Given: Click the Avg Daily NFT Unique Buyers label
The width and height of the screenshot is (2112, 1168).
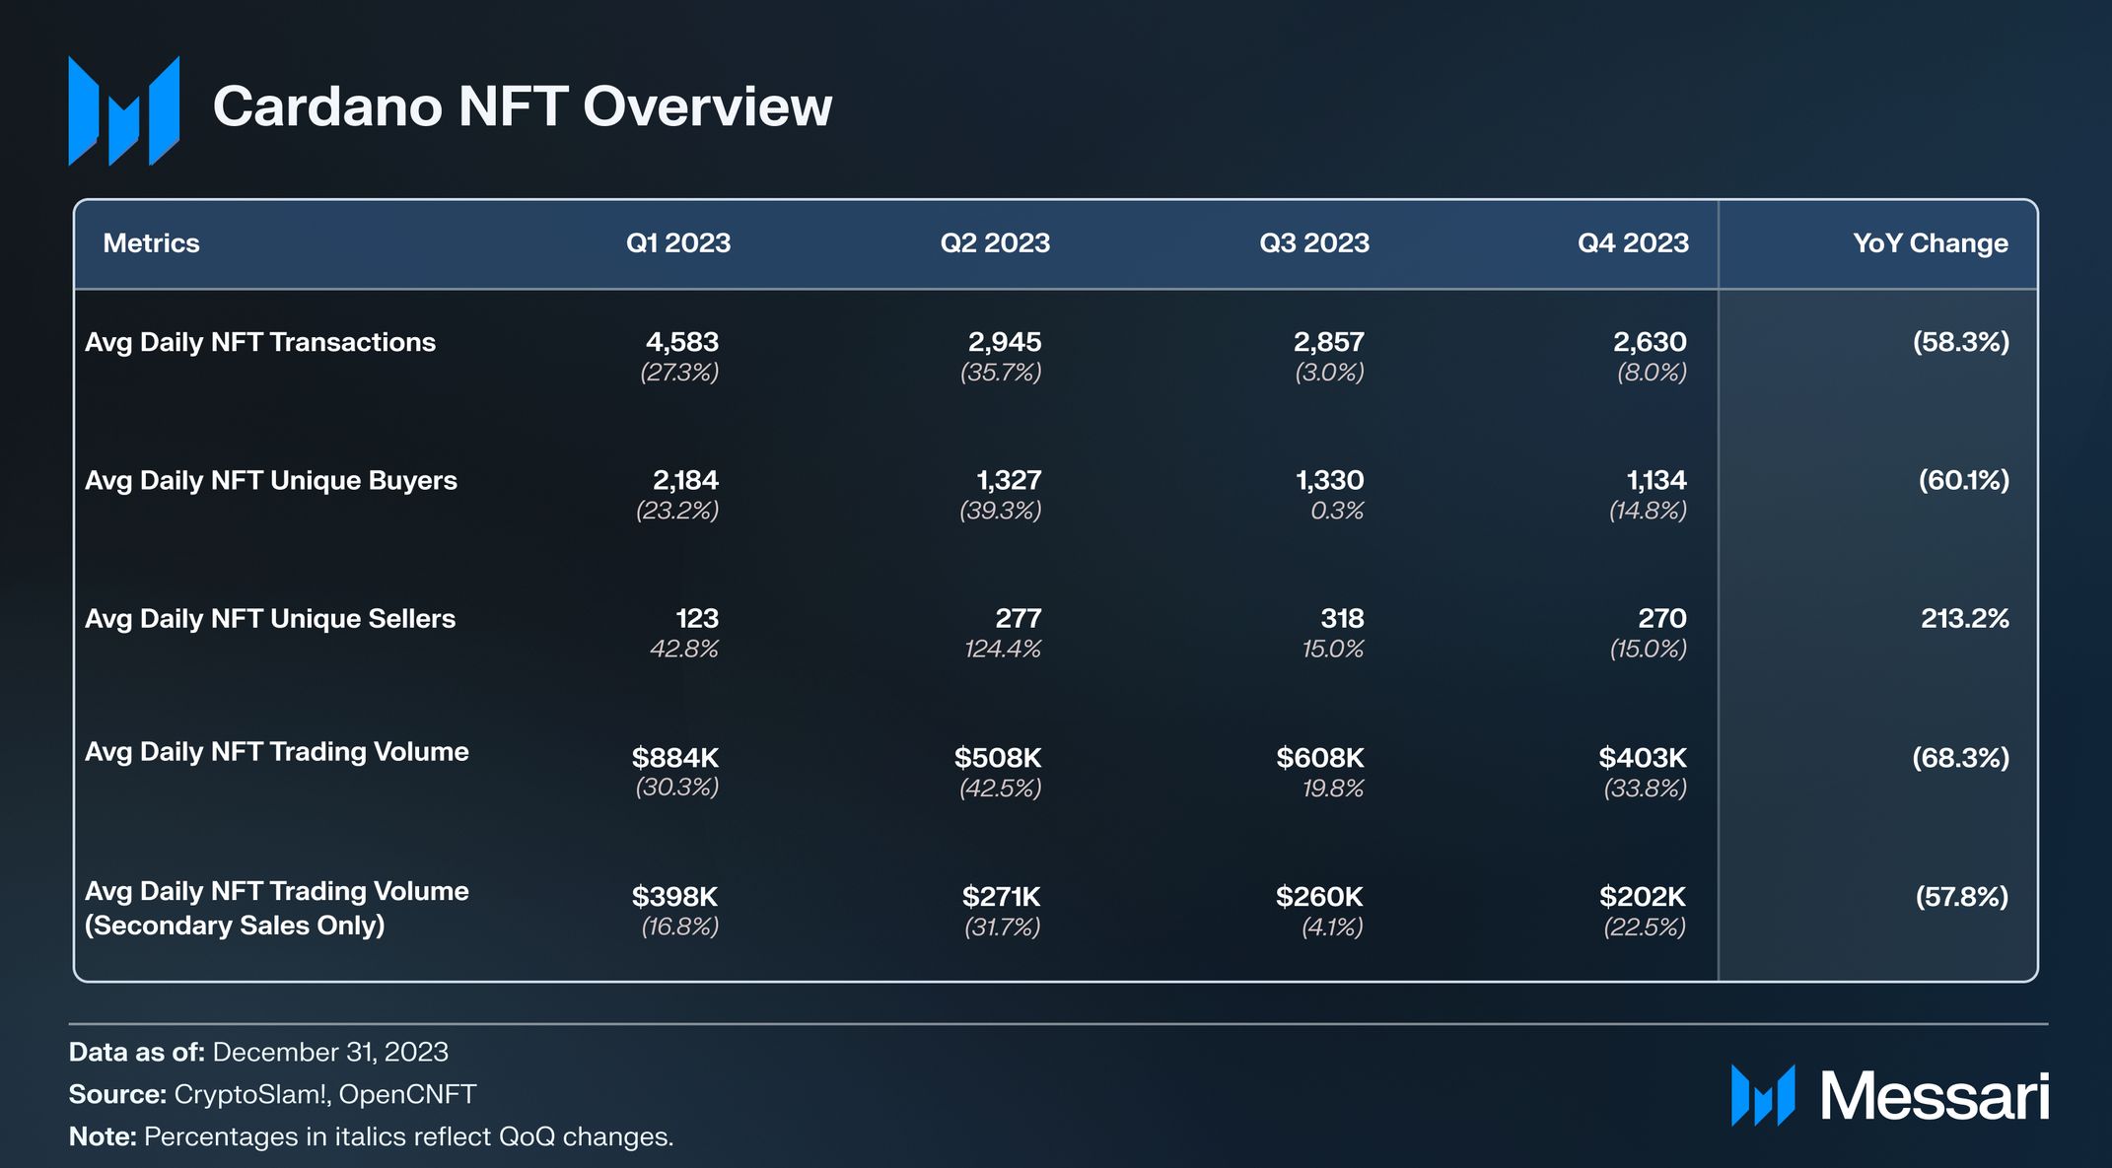Looking at the screenshot, I should point(270,480).
